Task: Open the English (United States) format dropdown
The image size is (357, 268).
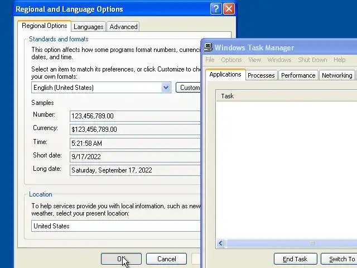Action: click(x=166, y=88)
